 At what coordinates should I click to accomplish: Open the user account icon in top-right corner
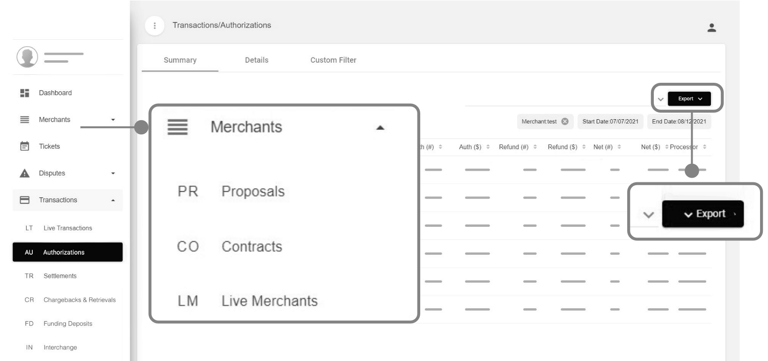click(711, 28)
